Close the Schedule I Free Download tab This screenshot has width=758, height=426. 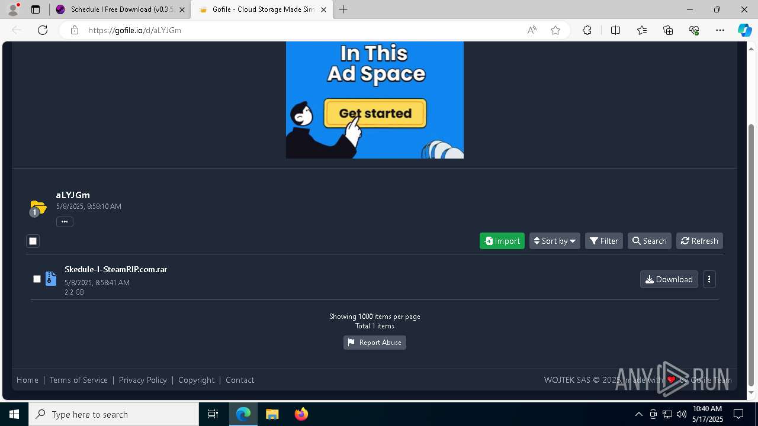(182, 9)
